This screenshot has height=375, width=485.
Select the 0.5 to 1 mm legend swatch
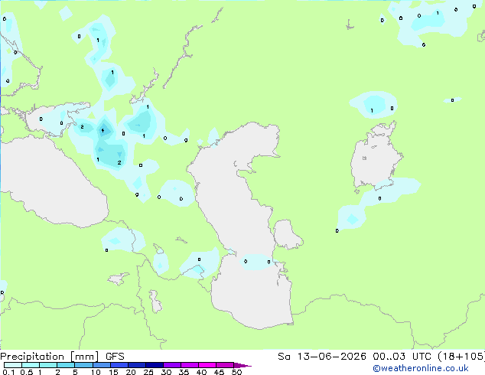point(31,365)
